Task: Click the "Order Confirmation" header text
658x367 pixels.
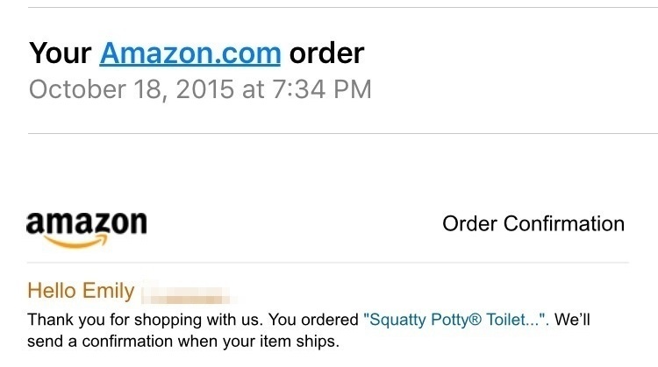Action: [x=533, y=224]
